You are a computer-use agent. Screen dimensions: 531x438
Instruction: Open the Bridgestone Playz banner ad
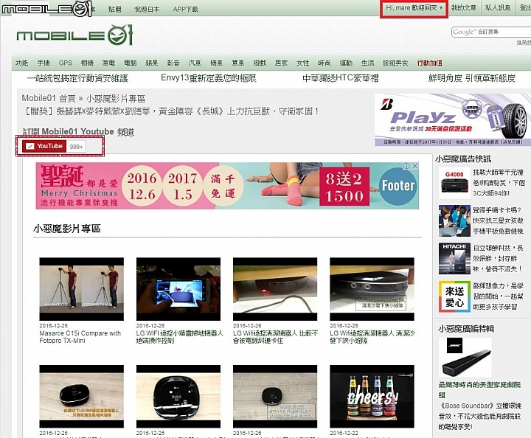click(452, 120)
